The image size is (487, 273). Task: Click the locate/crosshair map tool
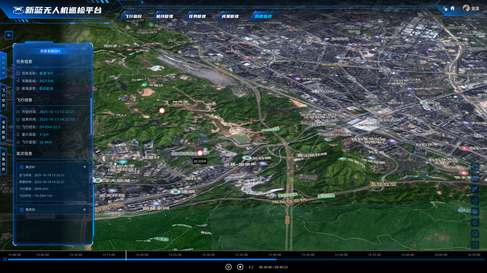coord(475,200)
